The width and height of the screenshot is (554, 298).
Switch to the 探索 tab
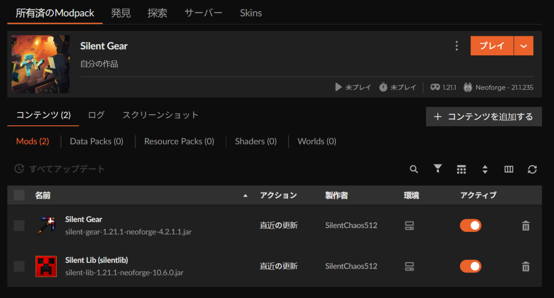coord(157,13)
